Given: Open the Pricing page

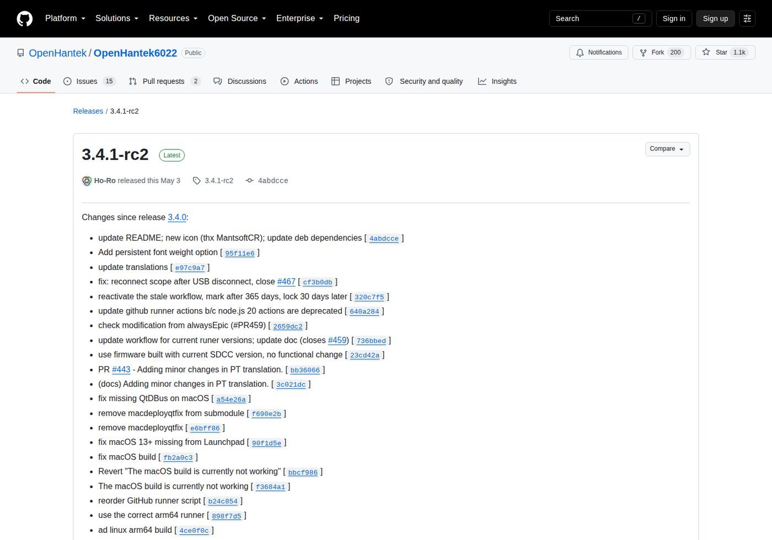Looking at the screenshot, I should 346,18.
